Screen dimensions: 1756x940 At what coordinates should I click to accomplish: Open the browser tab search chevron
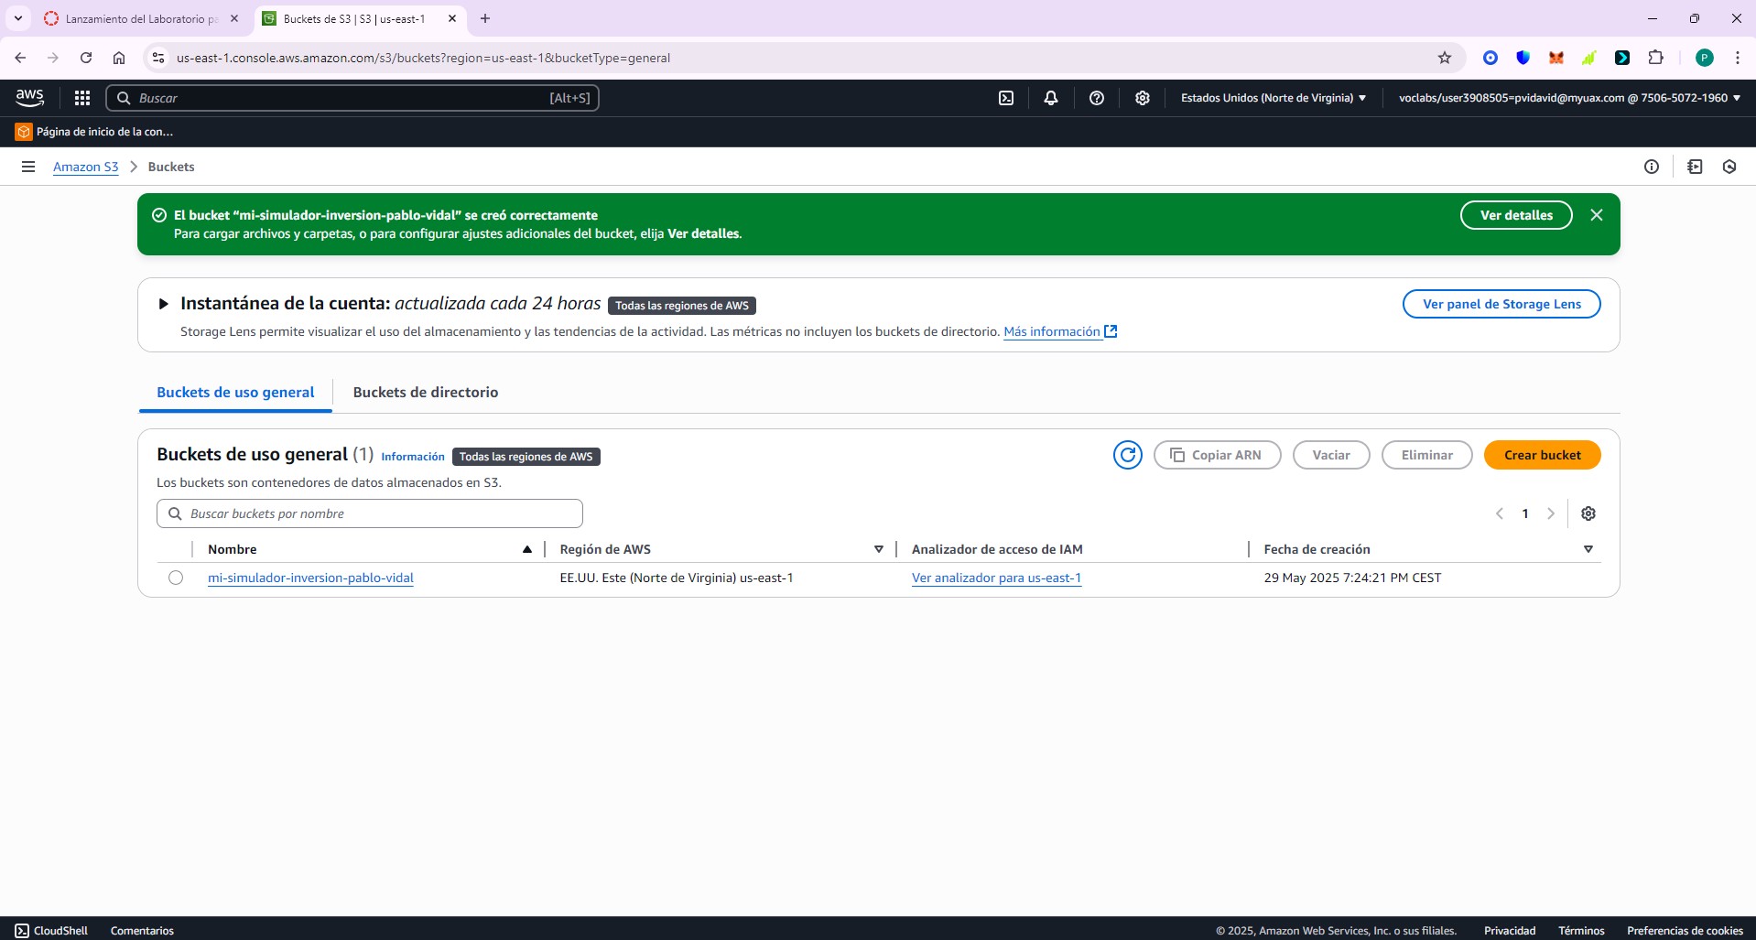(x=18, y=18)
